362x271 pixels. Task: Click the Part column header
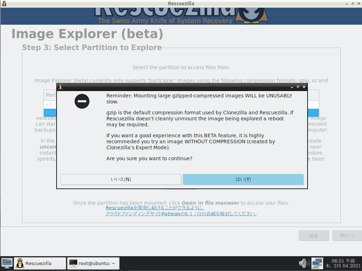[x=50, y=95]
